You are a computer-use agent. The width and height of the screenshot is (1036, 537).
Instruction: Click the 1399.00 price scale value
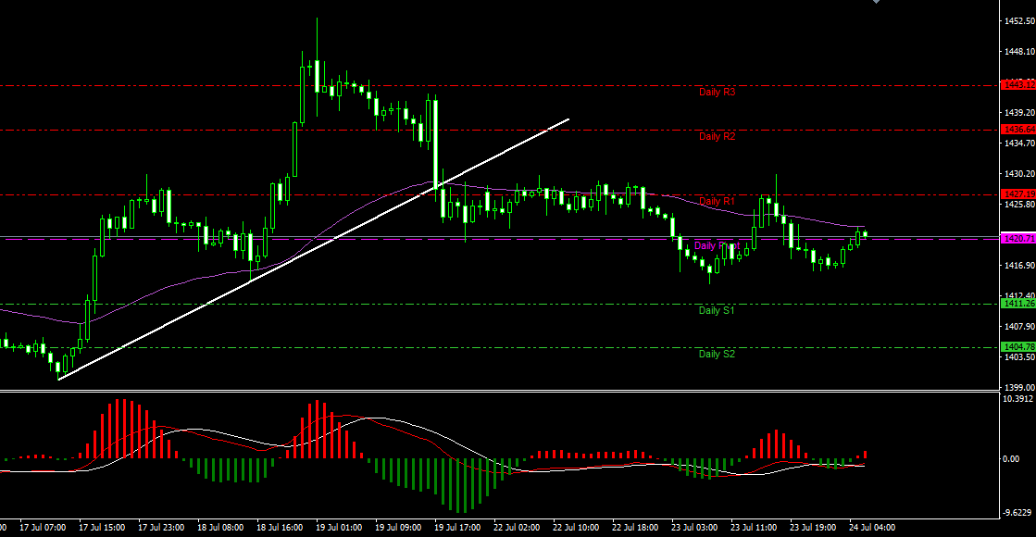click(x=1019, y=387)
